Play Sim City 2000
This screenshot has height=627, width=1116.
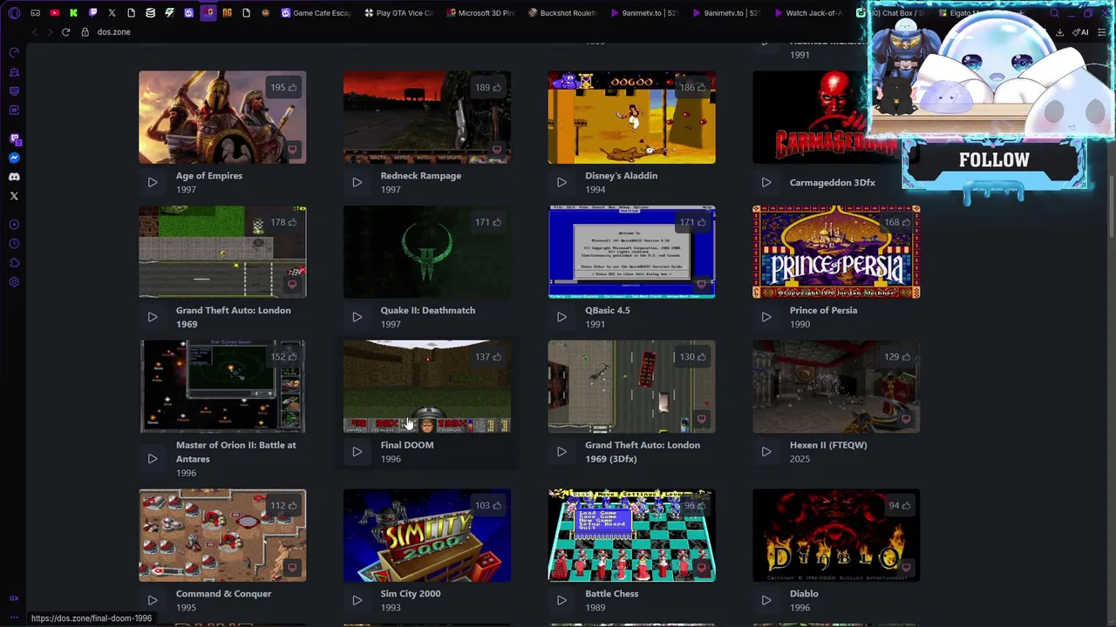[x=357, y=600]
